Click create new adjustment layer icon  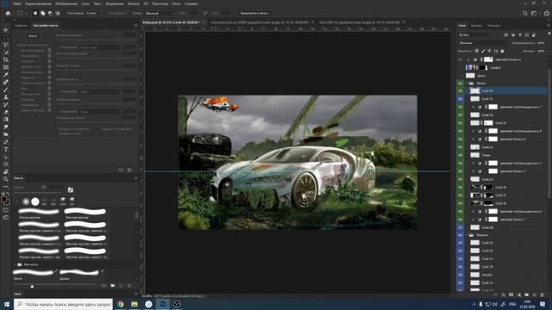(519, 294)
